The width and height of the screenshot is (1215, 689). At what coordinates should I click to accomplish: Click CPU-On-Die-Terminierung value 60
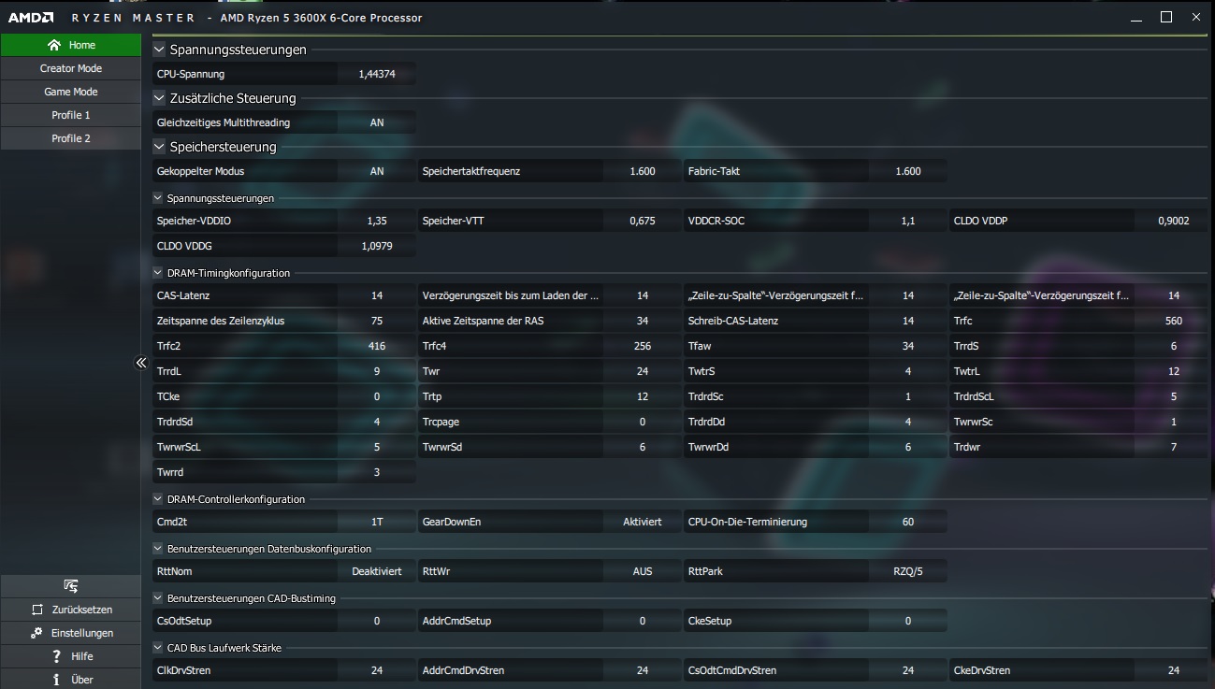coord(908,522)
